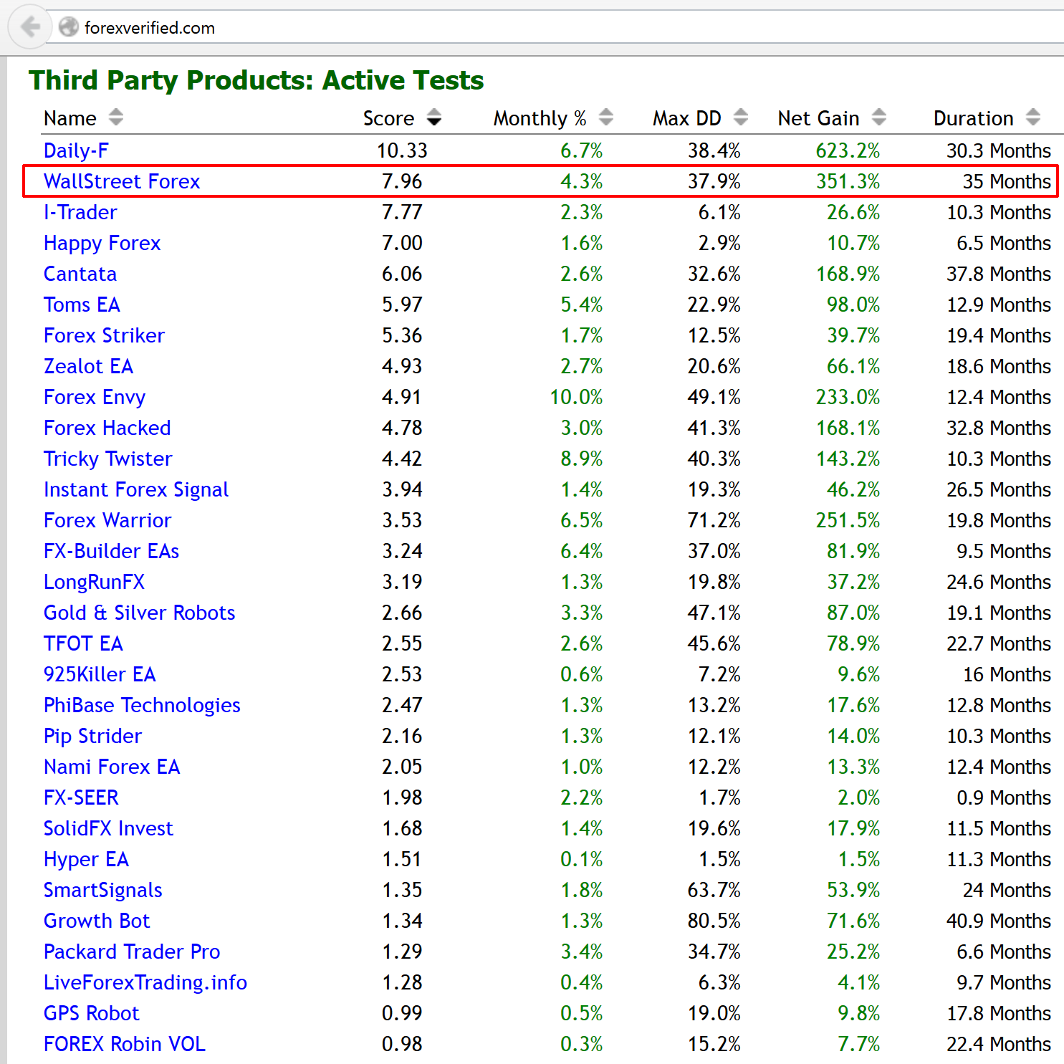This screenshot has height=1064, width=1064.
Task: Click the 0.98 score for FOREX Robin VOL
Action: [402, 1044]
